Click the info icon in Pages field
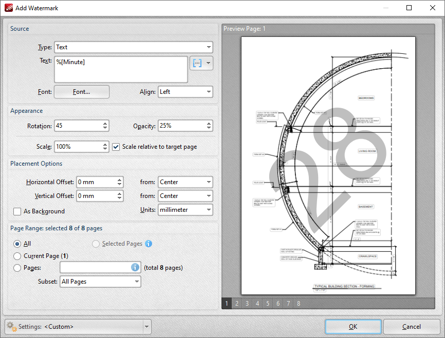The height and width of the screenshot is (338, 445). pos(135,267)
